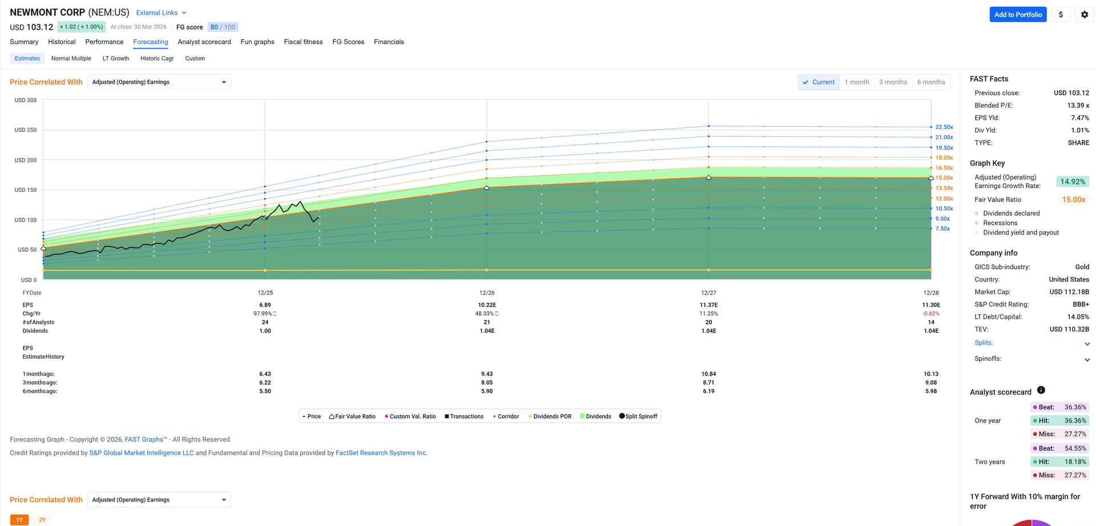1096x526 pixels.
Task: Open the External Links dropdown
Action: pyautogui.click(x=161, y=13)
